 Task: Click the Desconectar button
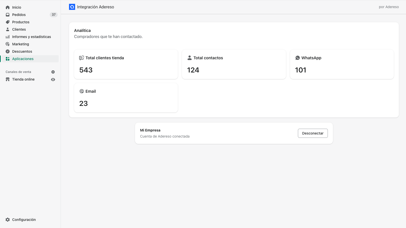tap(313, 133)
